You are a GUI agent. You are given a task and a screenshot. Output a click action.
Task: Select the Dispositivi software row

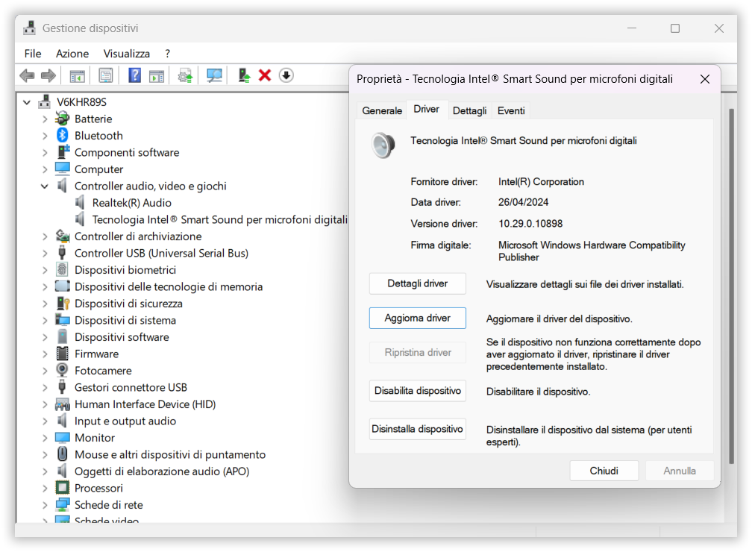coord(122,337)
